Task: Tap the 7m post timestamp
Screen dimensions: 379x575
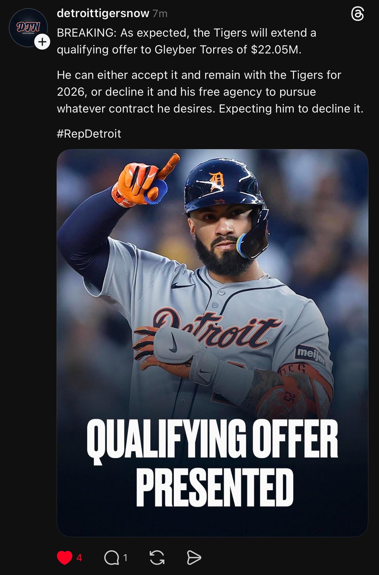Action: tap(160, 14)
